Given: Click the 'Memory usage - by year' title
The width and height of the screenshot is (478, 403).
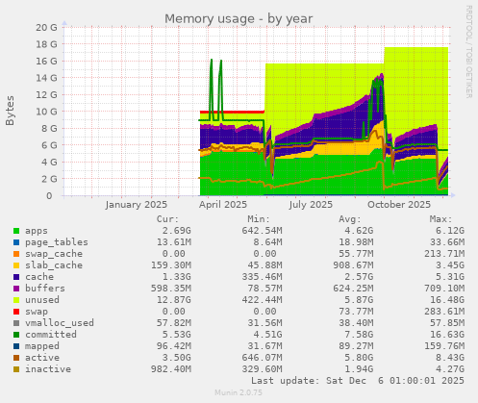Looking at the screenshot, I should point(239,19).
